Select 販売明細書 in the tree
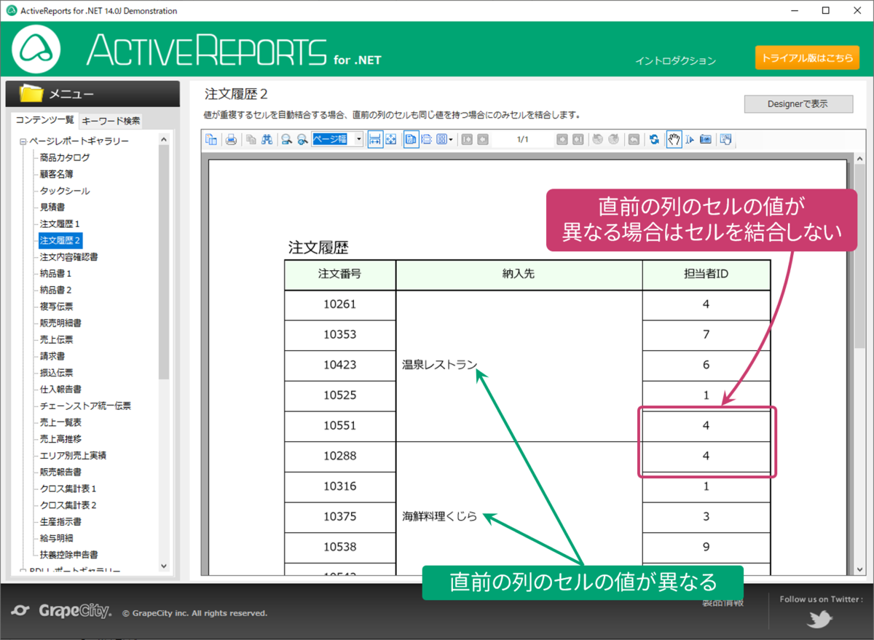 (x=60, y=323)
